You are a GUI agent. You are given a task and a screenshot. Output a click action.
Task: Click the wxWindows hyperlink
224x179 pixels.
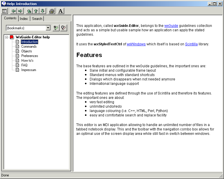pos(136,44)
